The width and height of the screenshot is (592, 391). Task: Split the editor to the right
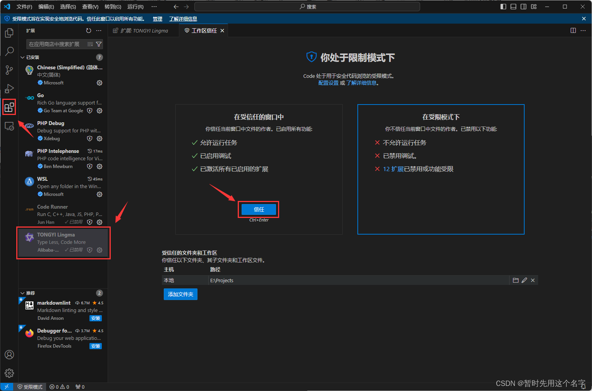point(573,31)
